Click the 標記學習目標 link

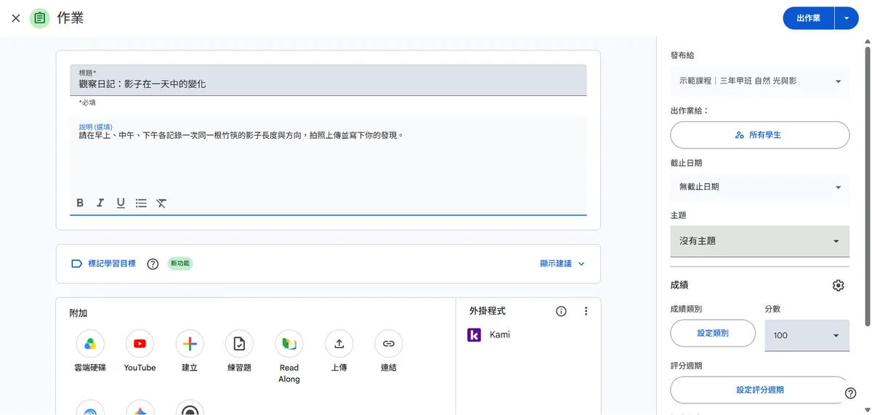[112, 264]
